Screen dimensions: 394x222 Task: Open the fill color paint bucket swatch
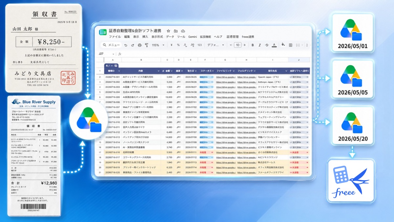(x=283, y=45)
